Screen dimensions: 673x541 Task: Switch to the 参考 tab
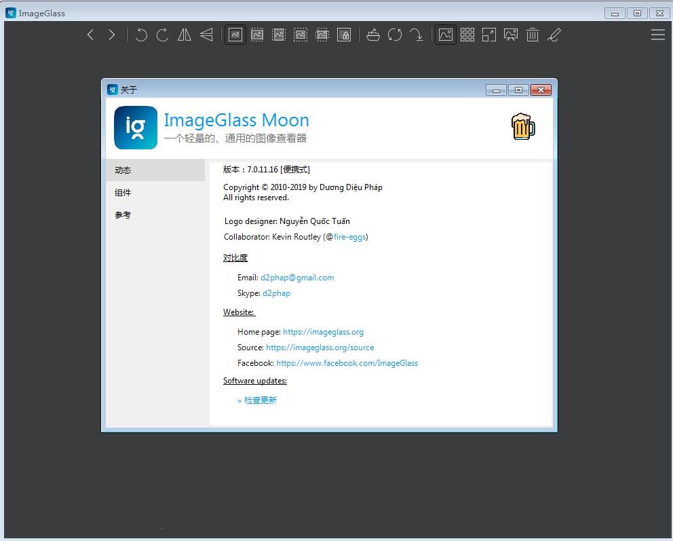[155, 214]
